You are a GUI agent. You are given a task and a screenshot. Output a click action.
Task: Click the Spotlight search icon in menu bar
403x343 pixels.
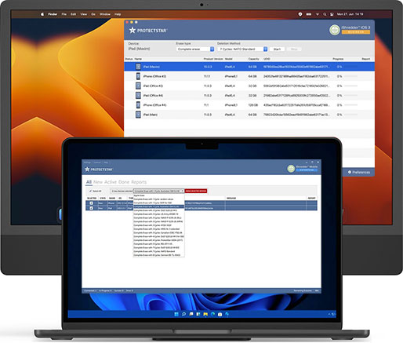(x=325, y=14)
